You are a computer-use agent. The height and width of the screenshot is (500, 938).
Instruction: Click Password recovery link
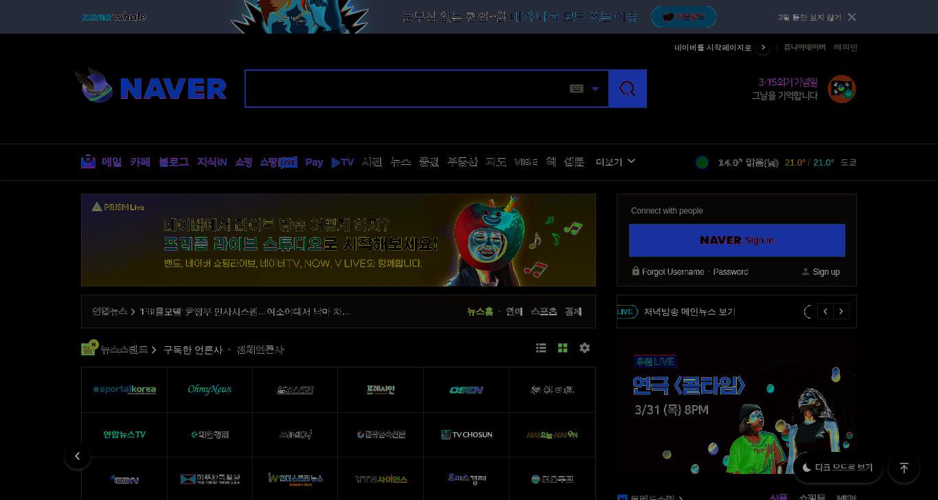731,272
